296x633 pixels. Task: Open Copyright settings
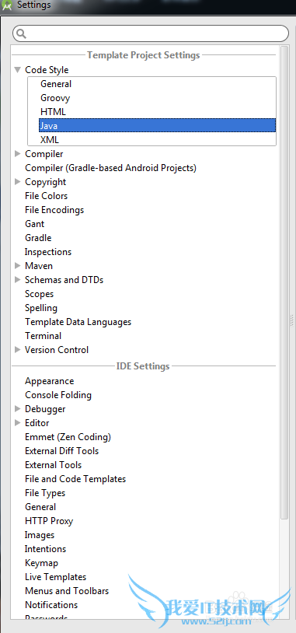pos(46,182)
